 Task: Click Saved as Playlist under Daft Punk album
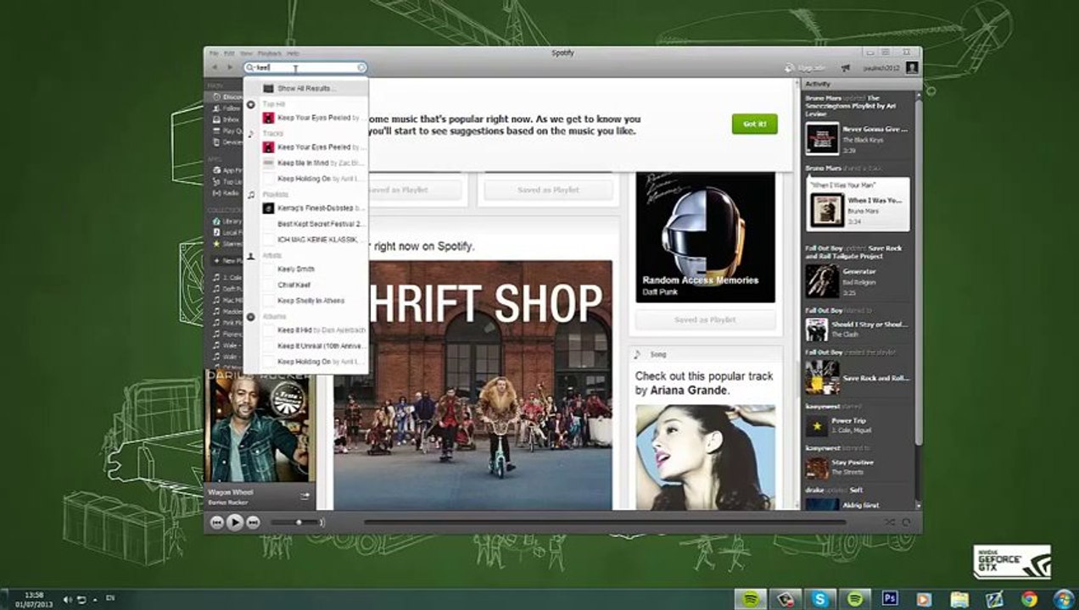pos(705,320)
